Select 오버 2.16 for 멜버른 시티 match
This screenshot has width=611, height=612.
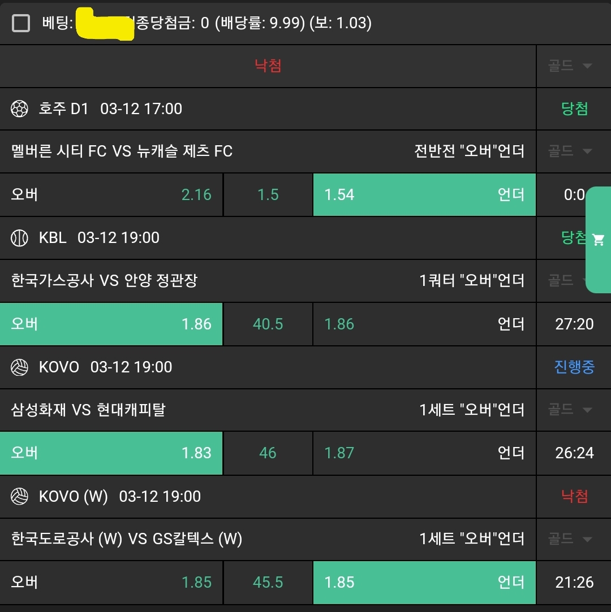111,195
